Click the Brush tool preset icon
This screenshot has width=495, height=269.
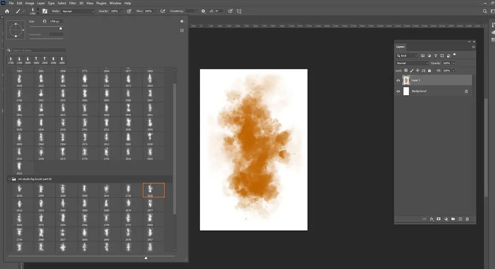click(x=18, y=11)
